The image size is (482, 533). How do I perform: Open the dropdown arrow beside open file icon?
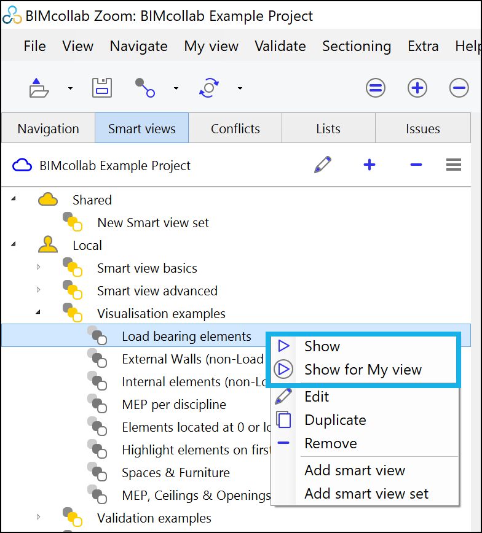70,88
